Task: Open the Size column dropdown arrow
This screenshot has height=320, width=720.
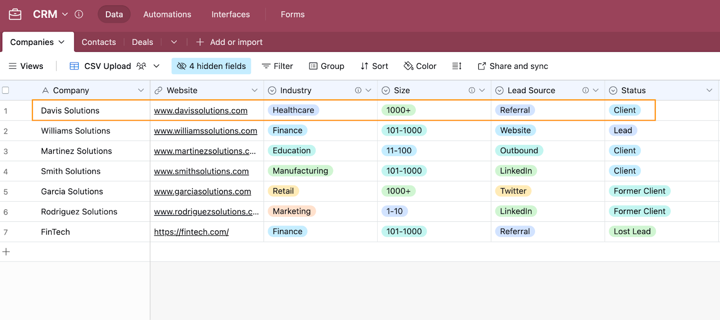Action: [x=482, y=90]
